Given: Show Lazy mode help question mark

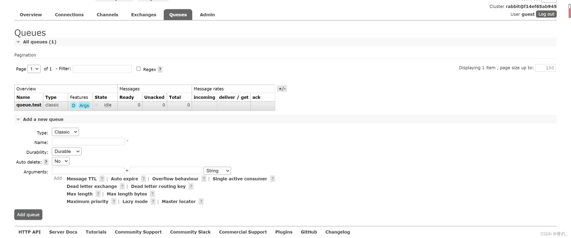Looking at the screenshot, I should [153, 201].
